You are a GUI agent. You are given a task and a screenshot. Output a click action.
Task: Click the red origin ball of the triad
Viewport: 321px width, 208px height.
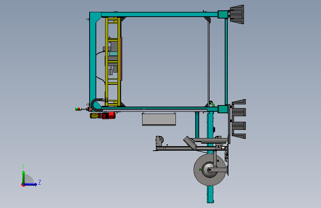coord(23,185)
